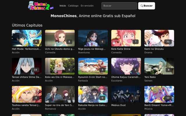
Task: Click the 'Tensei shitara Slime Da...' title
Action: tap(26, 77)
